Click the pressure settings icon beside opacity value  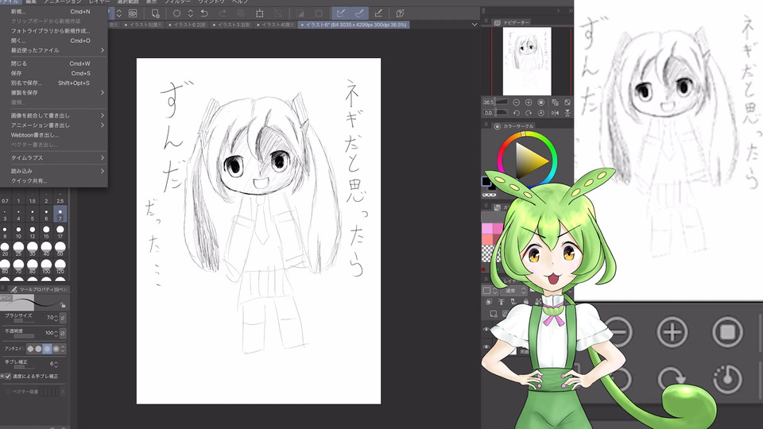pos(63,333)
